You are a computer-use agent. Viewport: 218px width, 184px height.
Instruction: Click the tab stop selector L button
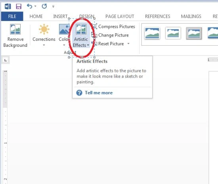pos(6,60)
